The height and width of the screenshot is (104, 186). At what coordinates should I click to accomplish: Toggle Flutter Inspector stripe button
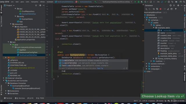(185, 21)
